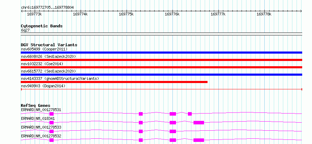Click the 169775k ruler tick label
312x144 pixels.
[126, 14]
